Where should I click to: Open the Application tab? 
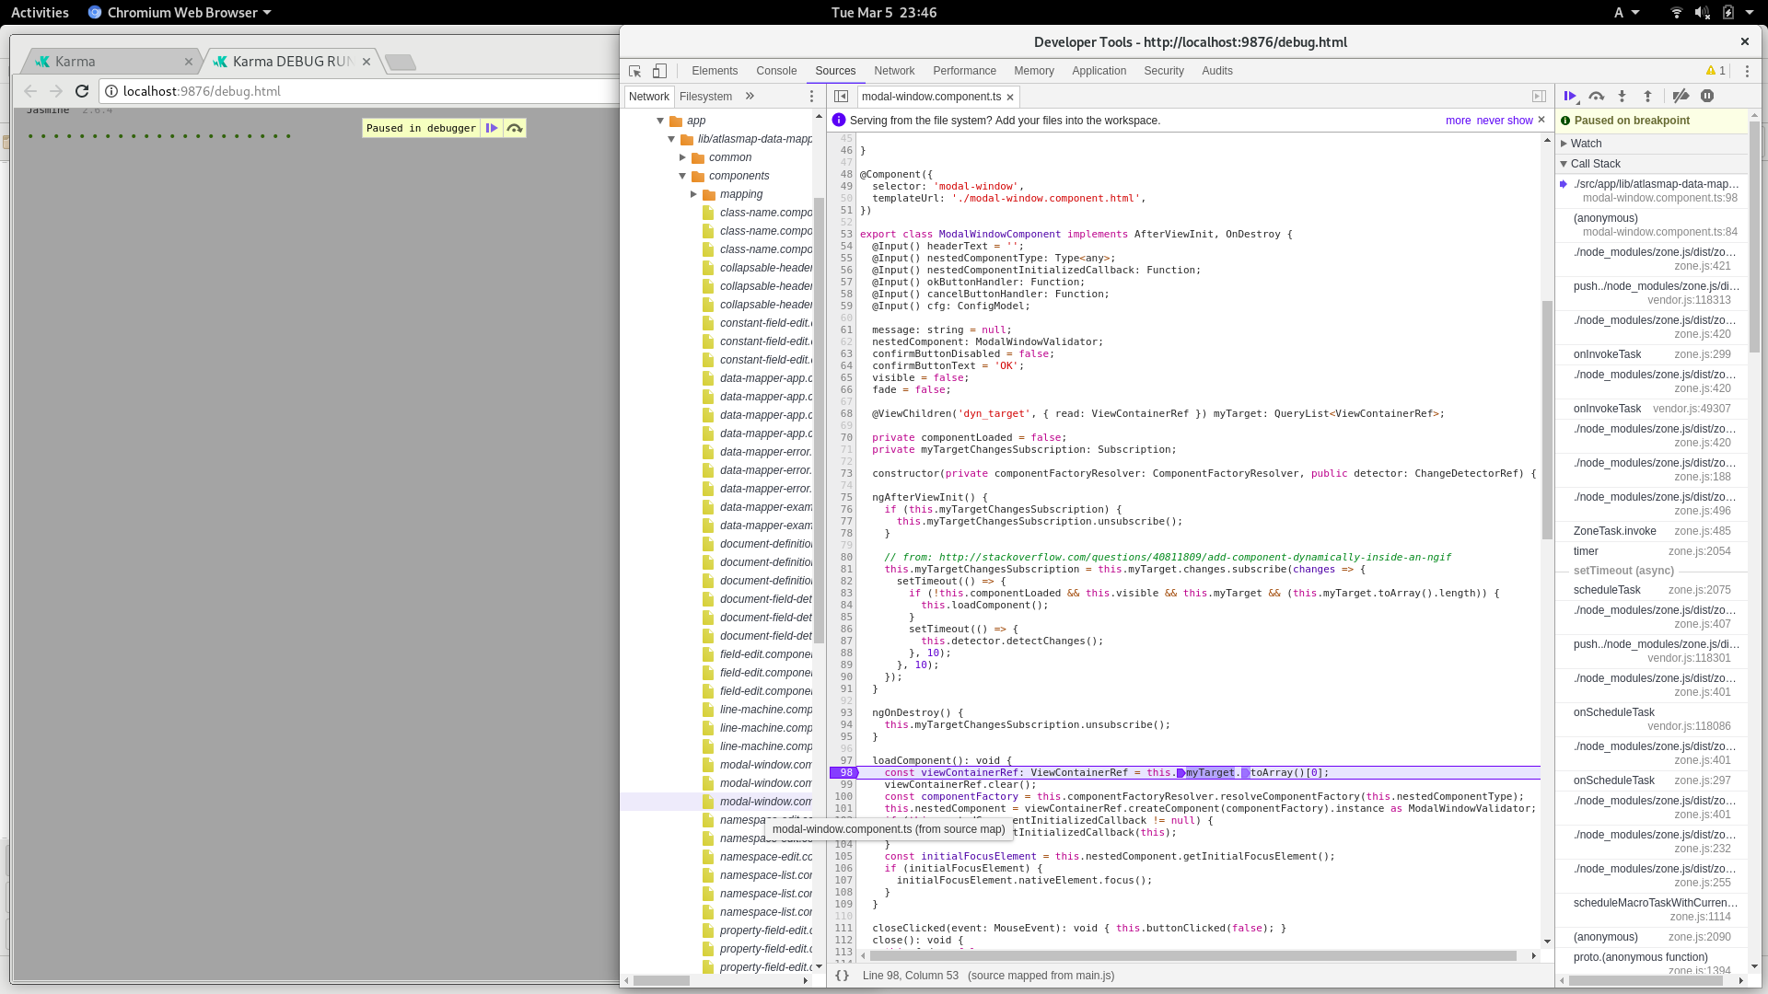(x=1099, y=71)
